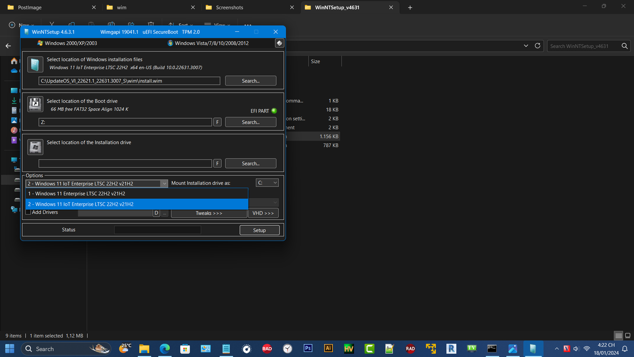The width and height of the screenshot is (634, 357).
Task: Switch to the Screenshots Explorer tab
Action: [250, 7]
